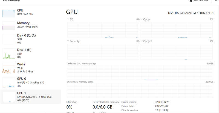
Task: Select GPU 0 Intel HD Graphics entry
Action: pos(31,82)
